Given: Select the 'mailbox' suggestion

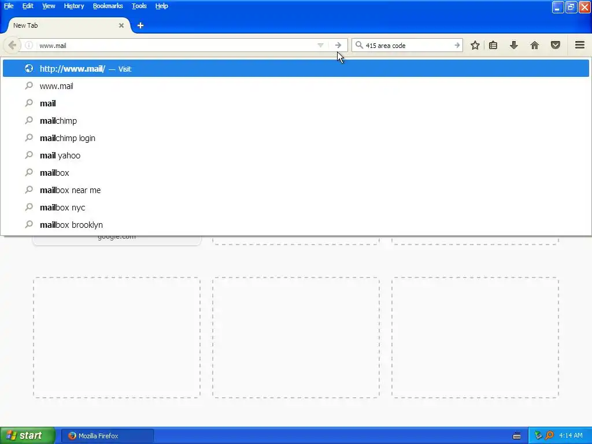Looking at the screenshot, I should [x=295, y=173].
